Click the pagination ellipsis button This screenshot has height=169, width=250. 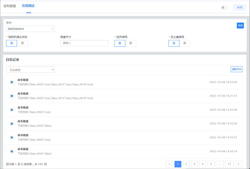(219, 164)
